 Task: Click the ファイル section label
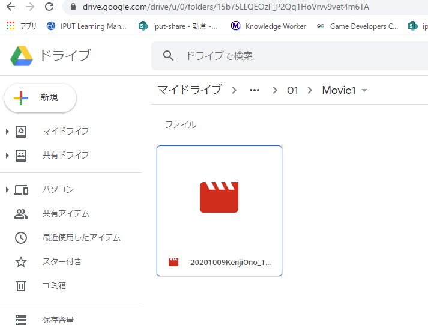click(x=181, y=125)
